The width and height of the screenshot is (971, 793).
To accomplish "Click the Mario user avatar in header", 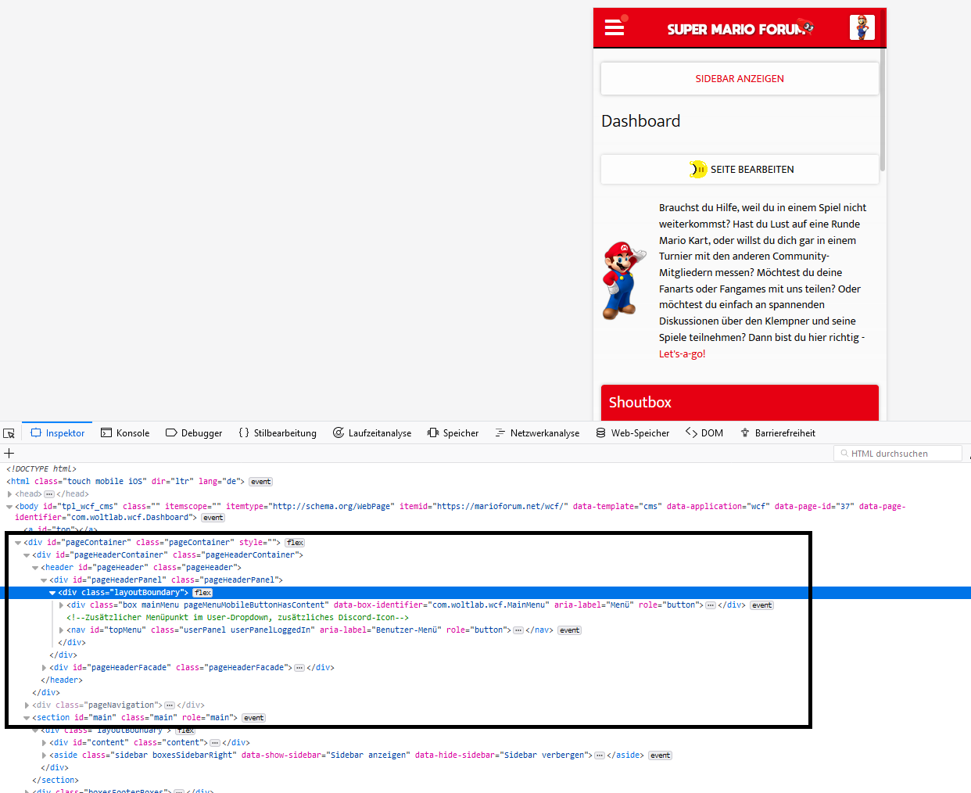I will [x=862, y=27].
